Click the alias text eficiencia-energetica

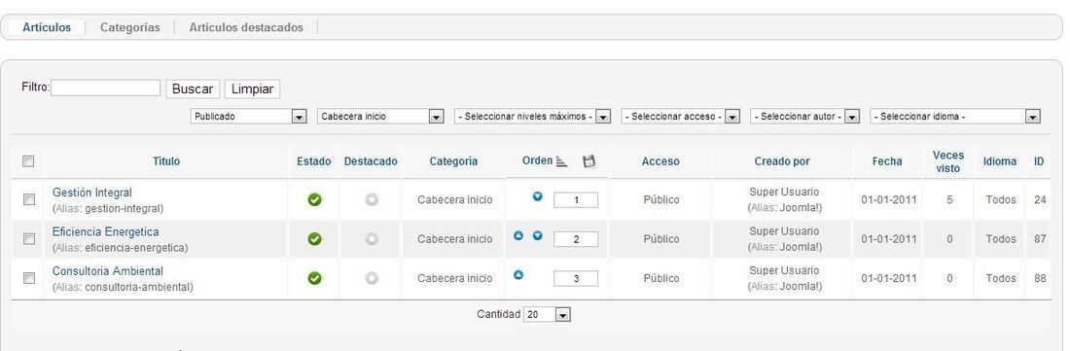(x=135, y=247)
